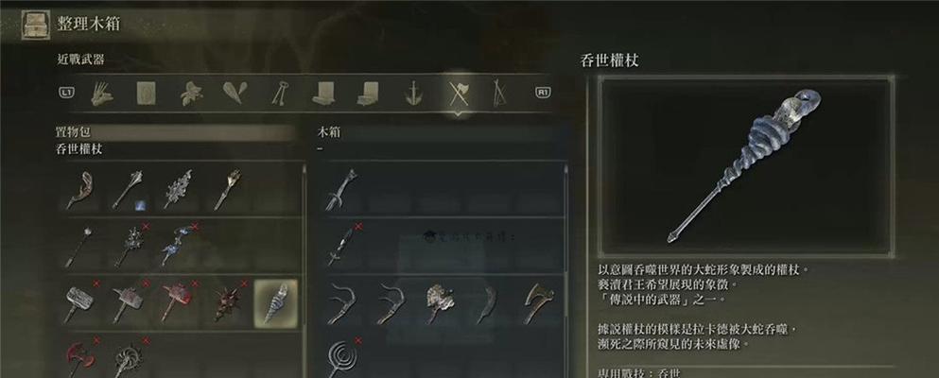Viewport: 939px width, 378px height.
Task: Open the plant crafting materials category
Action: (x=191, y=94)
